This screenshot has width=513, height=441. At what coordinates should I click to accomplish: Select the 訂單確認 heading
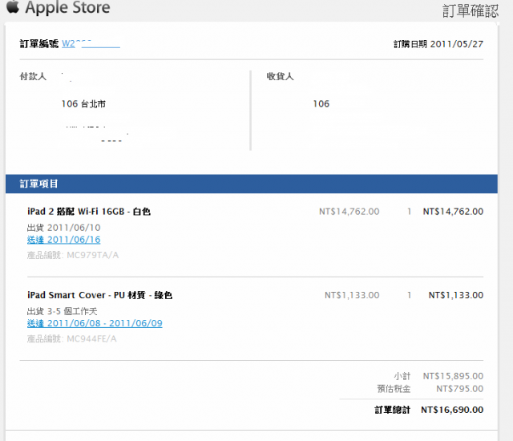tap(471, 10)
